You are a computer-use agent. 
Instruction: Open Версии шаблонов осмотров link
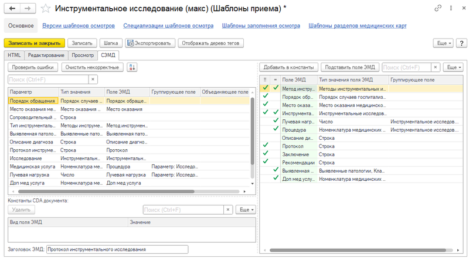pyautogui.click(x=79, y=26)
